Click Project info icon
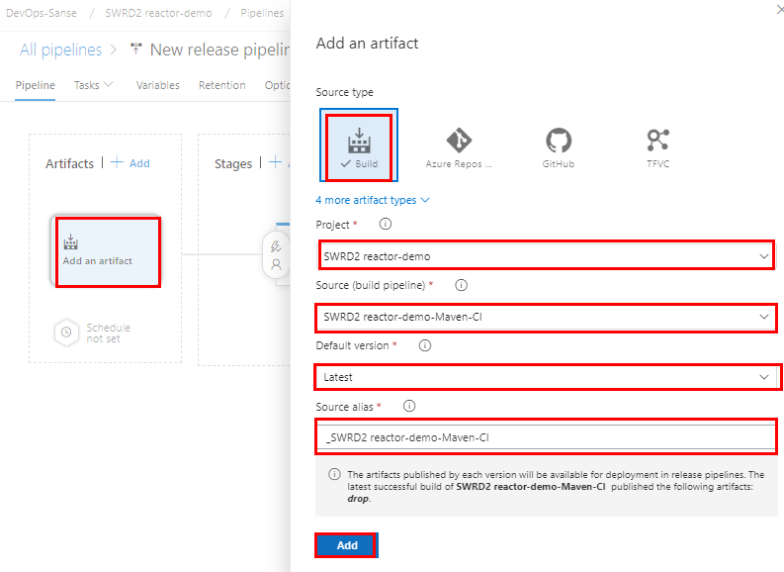This screenshot has height=572, width=784. coord(385,224)
